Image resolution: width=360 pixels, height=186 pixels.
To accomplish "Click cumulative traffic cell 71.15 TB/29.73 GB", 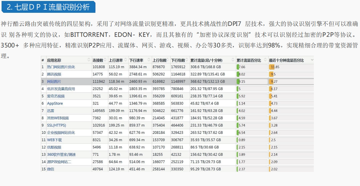I will pos(206,162).
